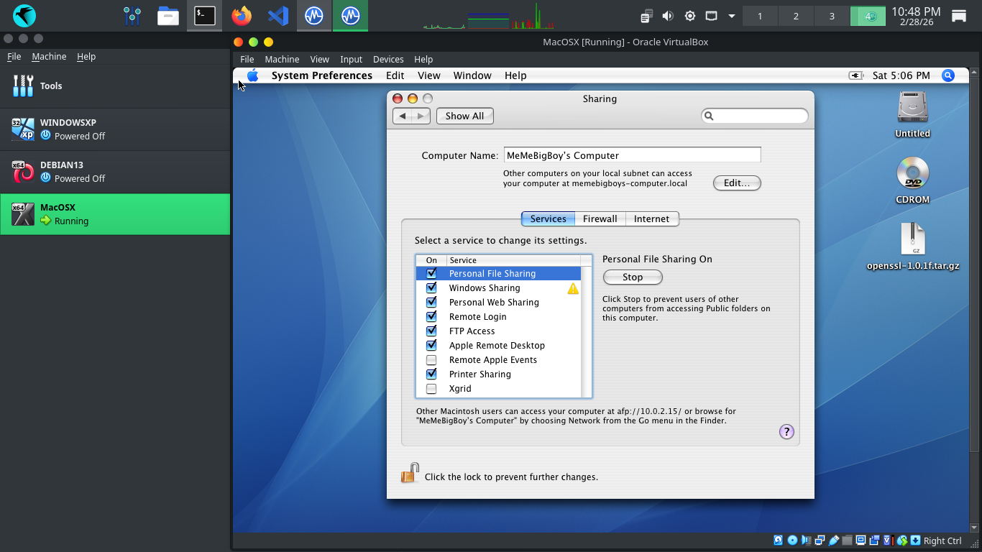
Task: Open Spotlight search magnifier icon
Action: tap(948, 75)
